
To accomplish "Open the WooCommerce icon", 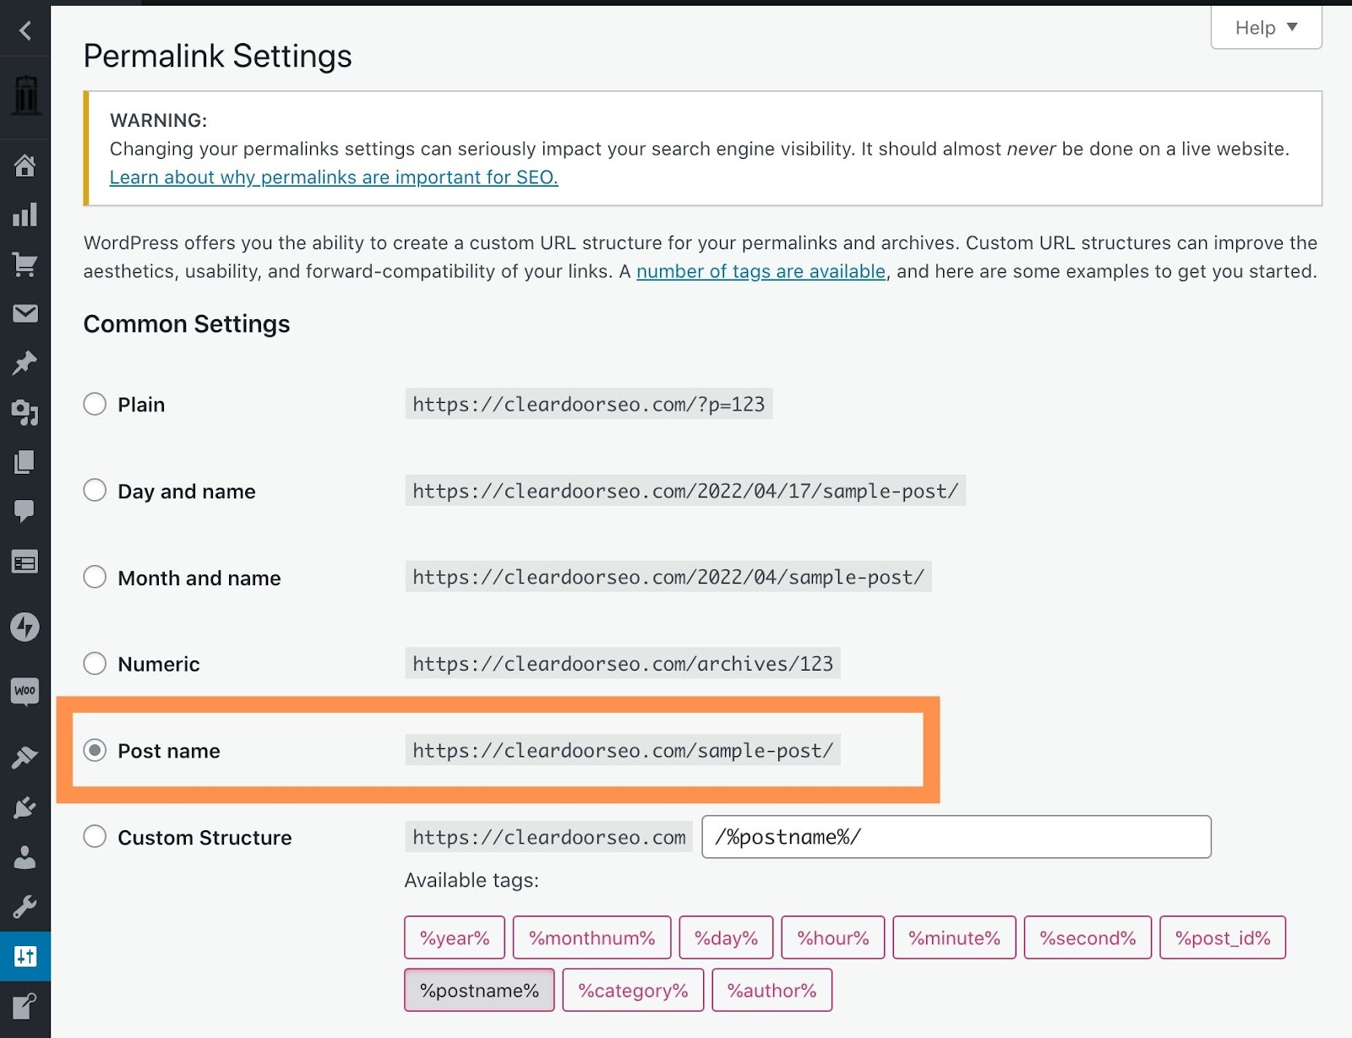I will tap(25, 691).
